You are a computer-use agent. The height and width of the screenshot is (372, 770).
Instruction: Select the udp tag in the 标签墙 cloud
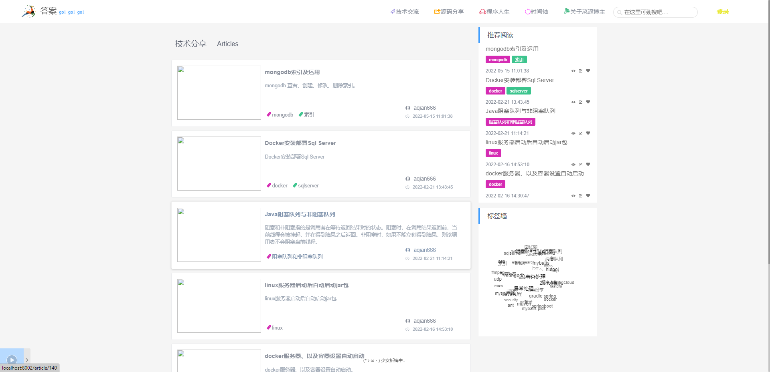(x=498, y=279)
